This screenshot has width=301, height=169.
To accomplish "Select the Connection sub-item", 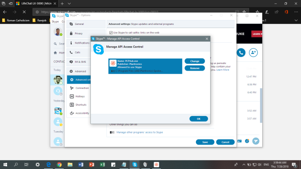I will 79,88.
